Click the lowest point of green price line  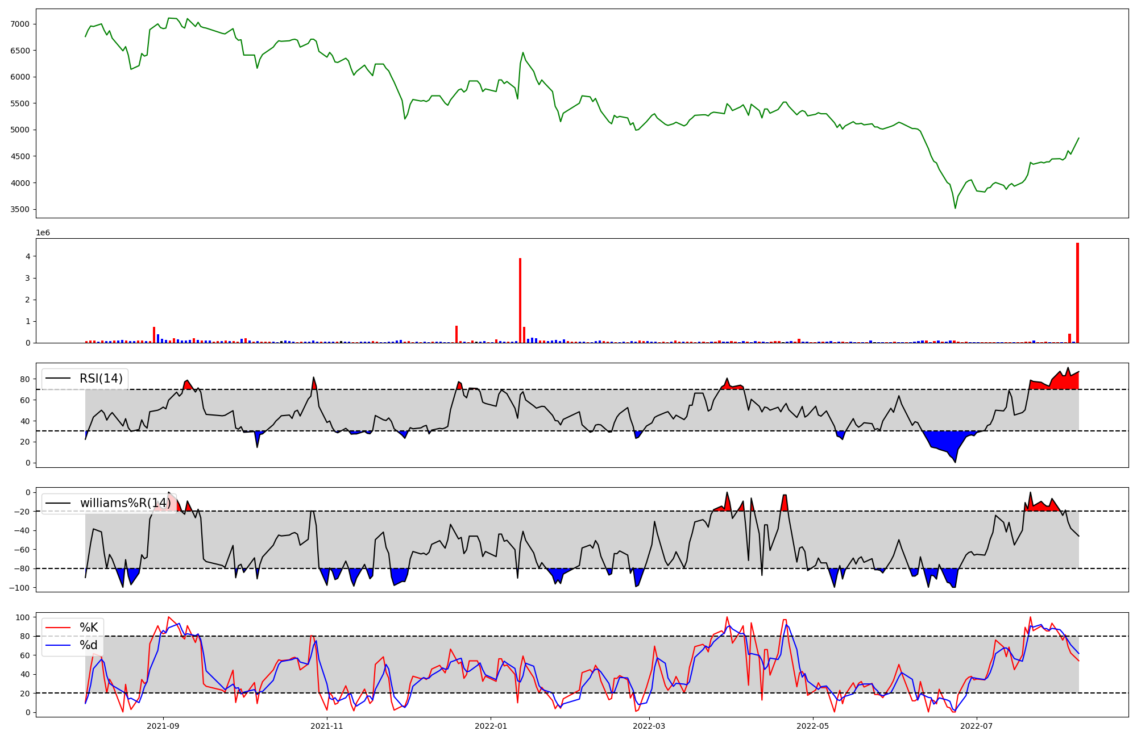[955, 208]
